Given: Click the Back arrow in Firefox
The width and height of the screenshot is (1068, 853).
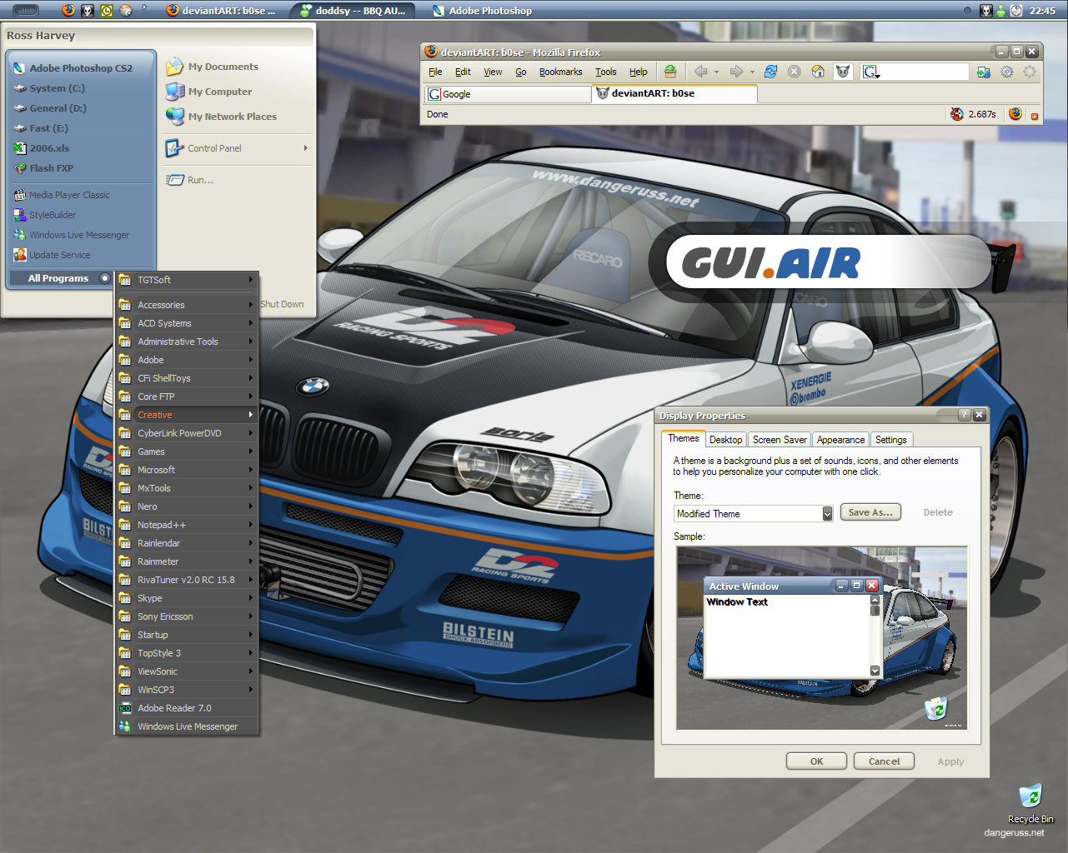Looking at the screenshot, I should pos(701,72).
